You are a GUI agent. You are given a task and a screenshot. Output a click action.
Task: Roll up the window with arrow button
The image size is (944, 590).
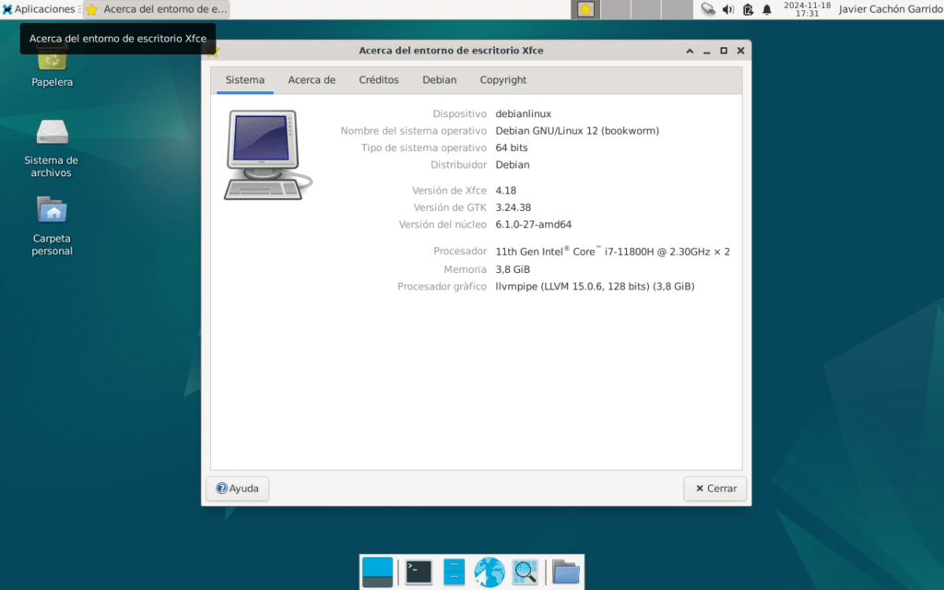point(690,51)
